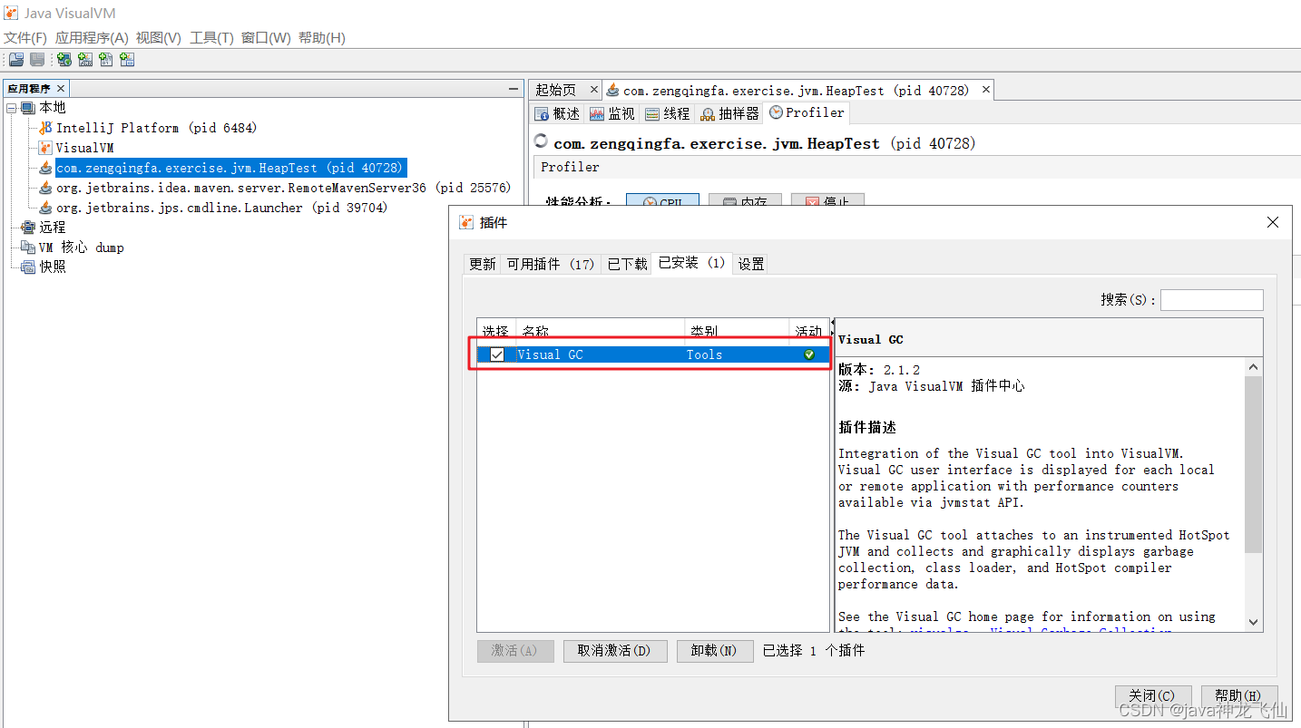Viewport: 1301px width, 728px height.
Task: Select IntelliJ Platform (pid 6484) tree row
Action: [156, 128]
